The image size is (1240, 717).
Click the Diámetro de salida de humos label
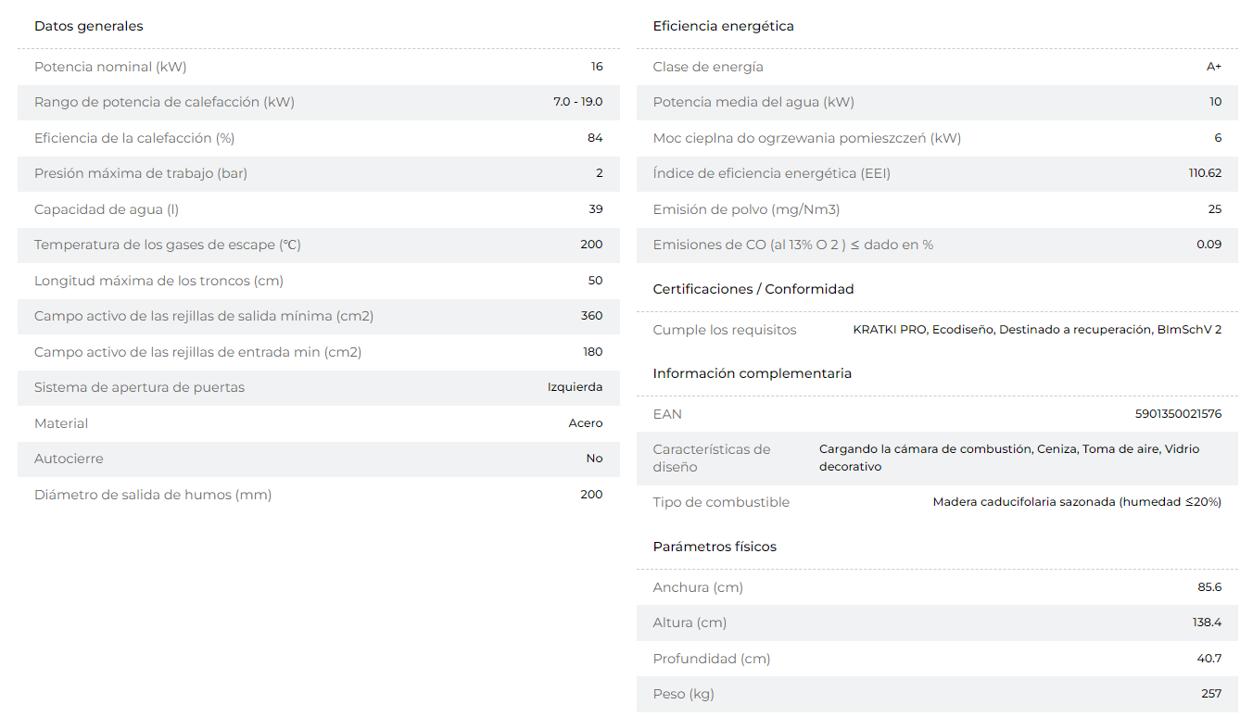(153, 495)
